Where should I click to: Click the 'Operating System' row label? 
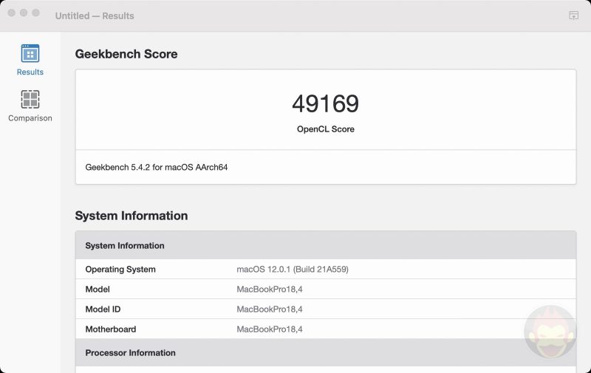point(120,270)
